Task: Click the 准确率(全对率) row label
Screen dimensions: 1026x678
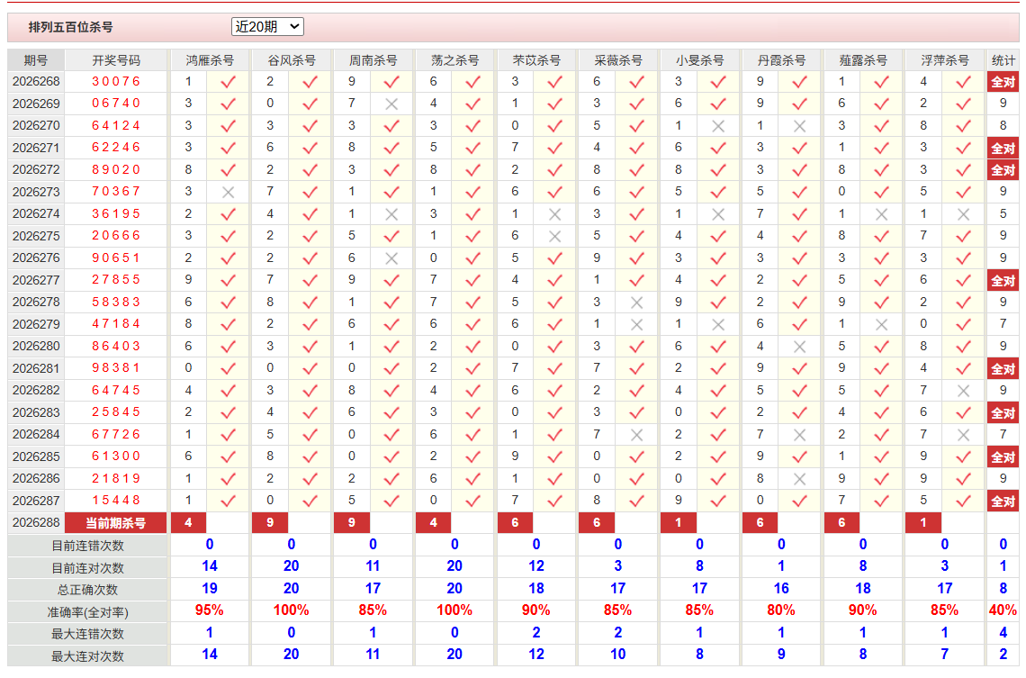Action: click(x=87, y=612)
